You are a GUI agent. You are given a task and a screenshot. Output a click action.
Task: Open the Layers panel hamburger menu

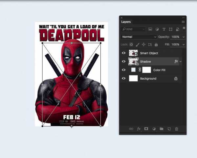pyautogui.click(x=183, y=22)
